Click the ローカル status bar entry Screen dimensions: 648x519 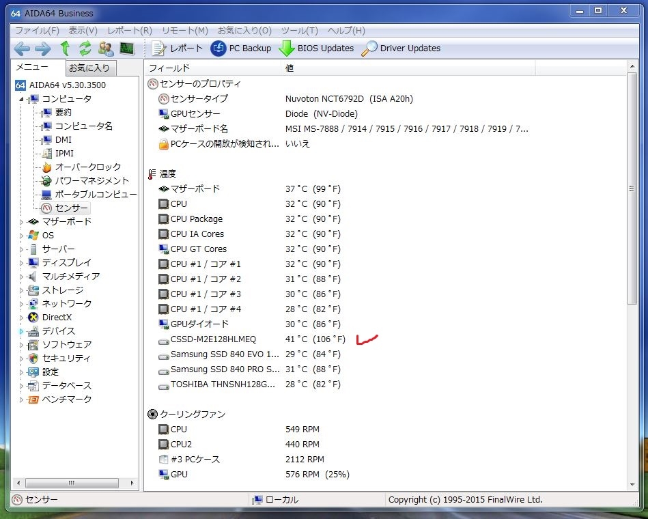tap(276, 500)
